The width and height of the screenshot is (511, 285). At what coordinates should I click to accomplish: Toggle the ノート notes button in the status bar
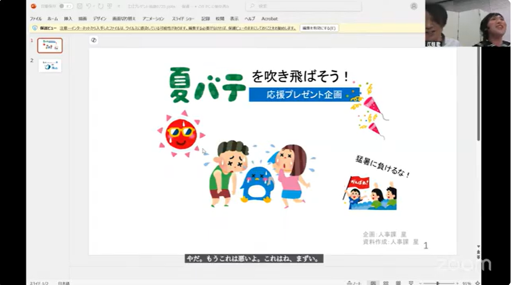354,283
